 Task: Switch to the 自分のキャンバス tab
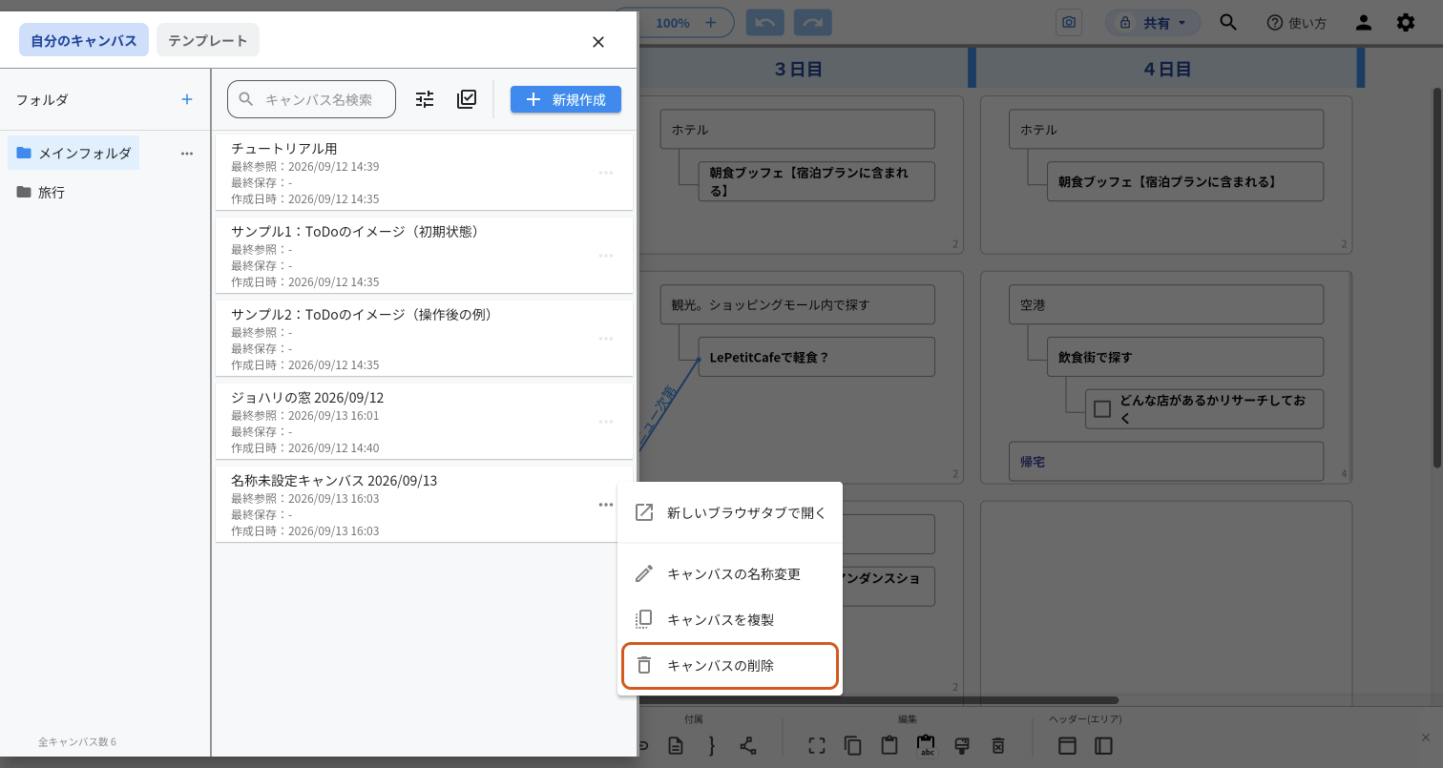[84, 40]
